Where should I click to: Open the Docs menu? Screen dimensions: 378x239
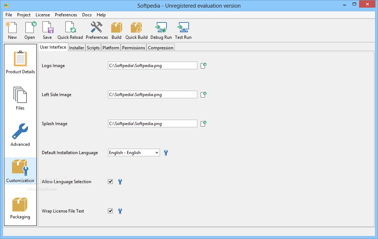point(87,15)
